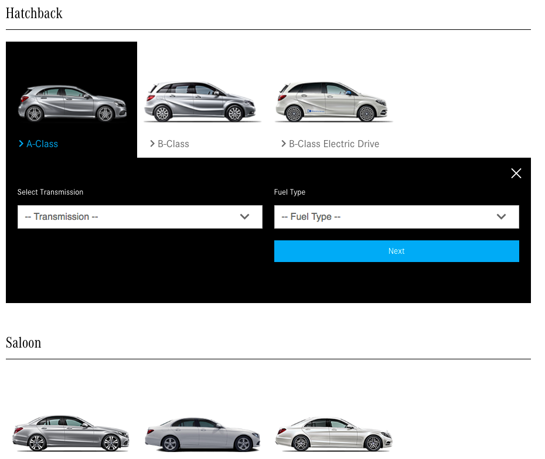Select the B-Class text link

pos(173,144)
